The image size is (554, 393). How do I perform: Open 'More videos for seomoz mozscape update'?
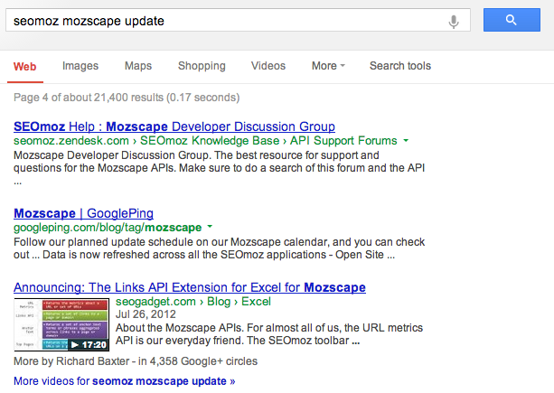125,381
